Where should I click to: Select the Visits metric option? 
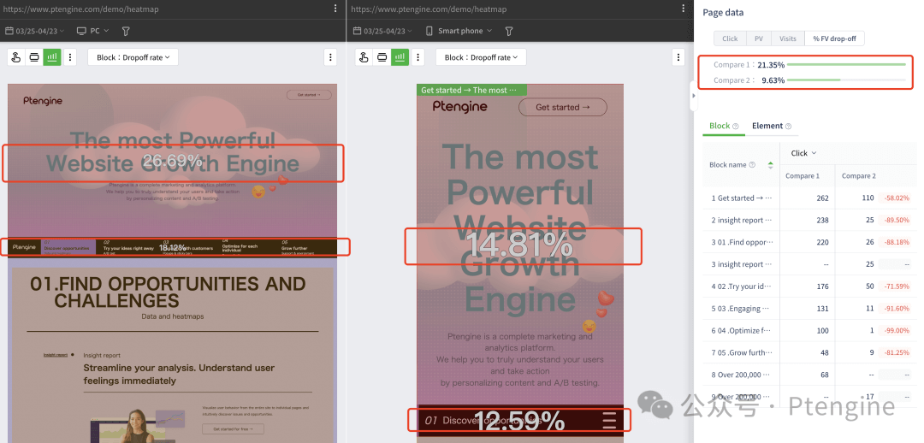point(787,38)
